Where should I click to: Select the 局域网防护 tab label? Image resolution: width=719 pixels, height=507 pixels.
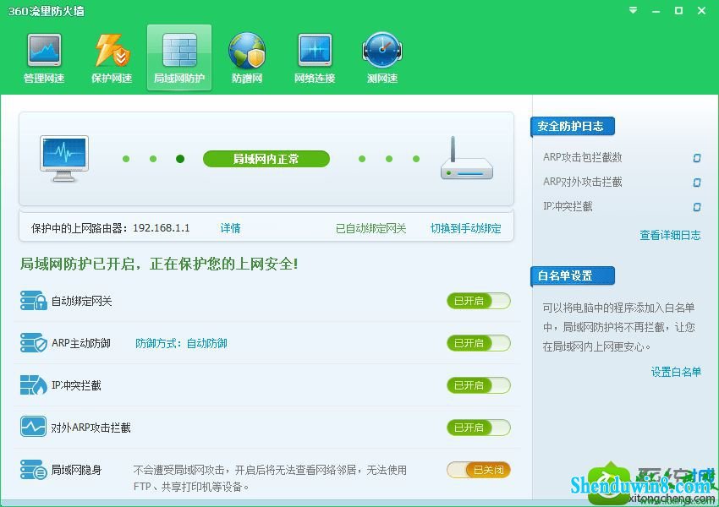click(179, 79)
